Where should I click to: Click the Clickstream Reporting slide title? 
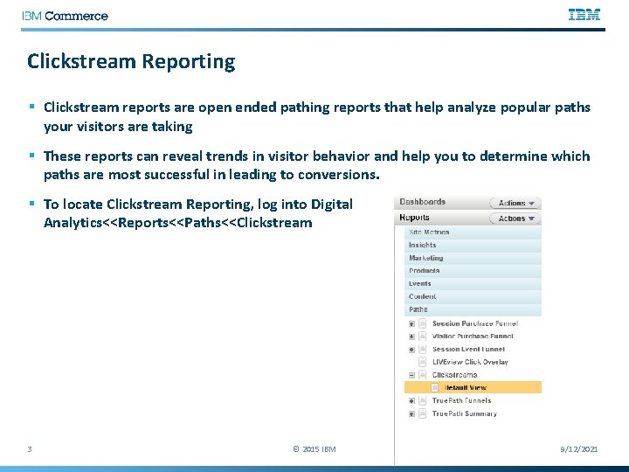(131, 62)
